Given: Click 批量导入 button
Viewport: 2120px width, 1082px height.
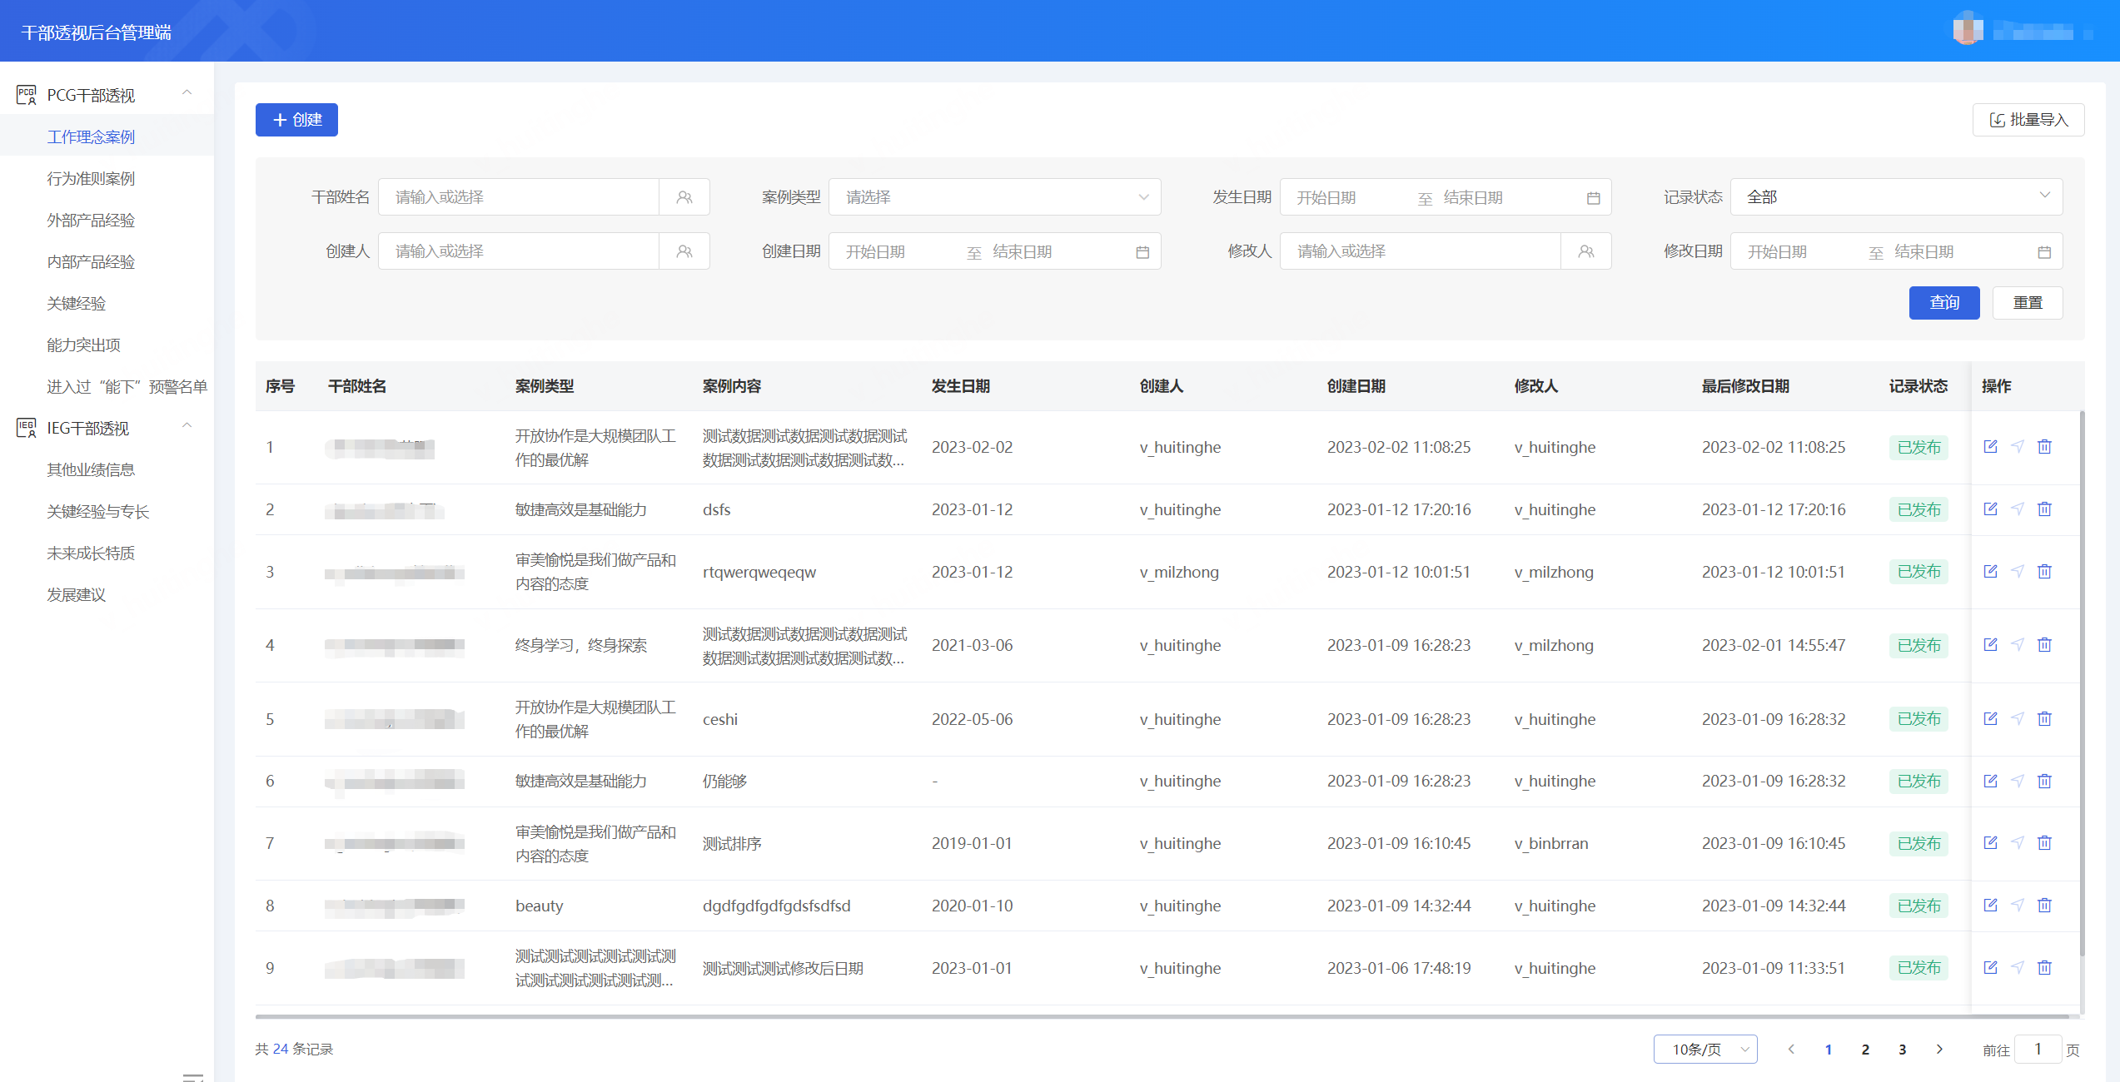Looking at the screenshot, I should pyautogui.click(x=2028, y=120).
